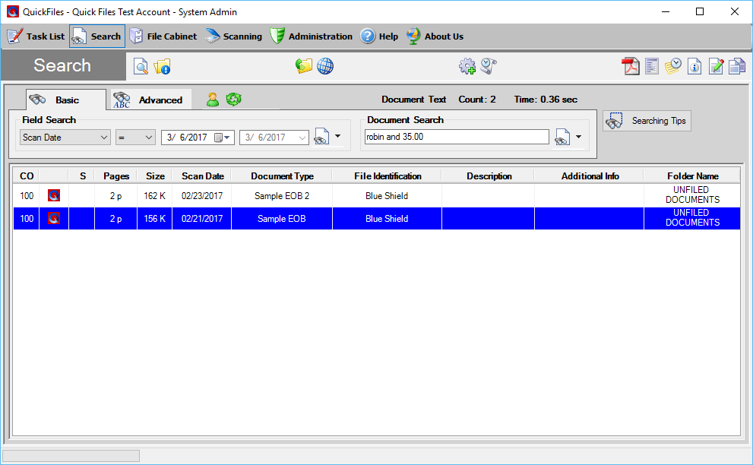Screen dimensions: 753x465
Task: Select the edit document pencil icon
Action: click(x=715, y=66)
